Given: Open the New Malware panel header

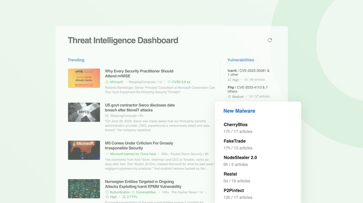Looking at the screenshot, I should tap(239, 111).
